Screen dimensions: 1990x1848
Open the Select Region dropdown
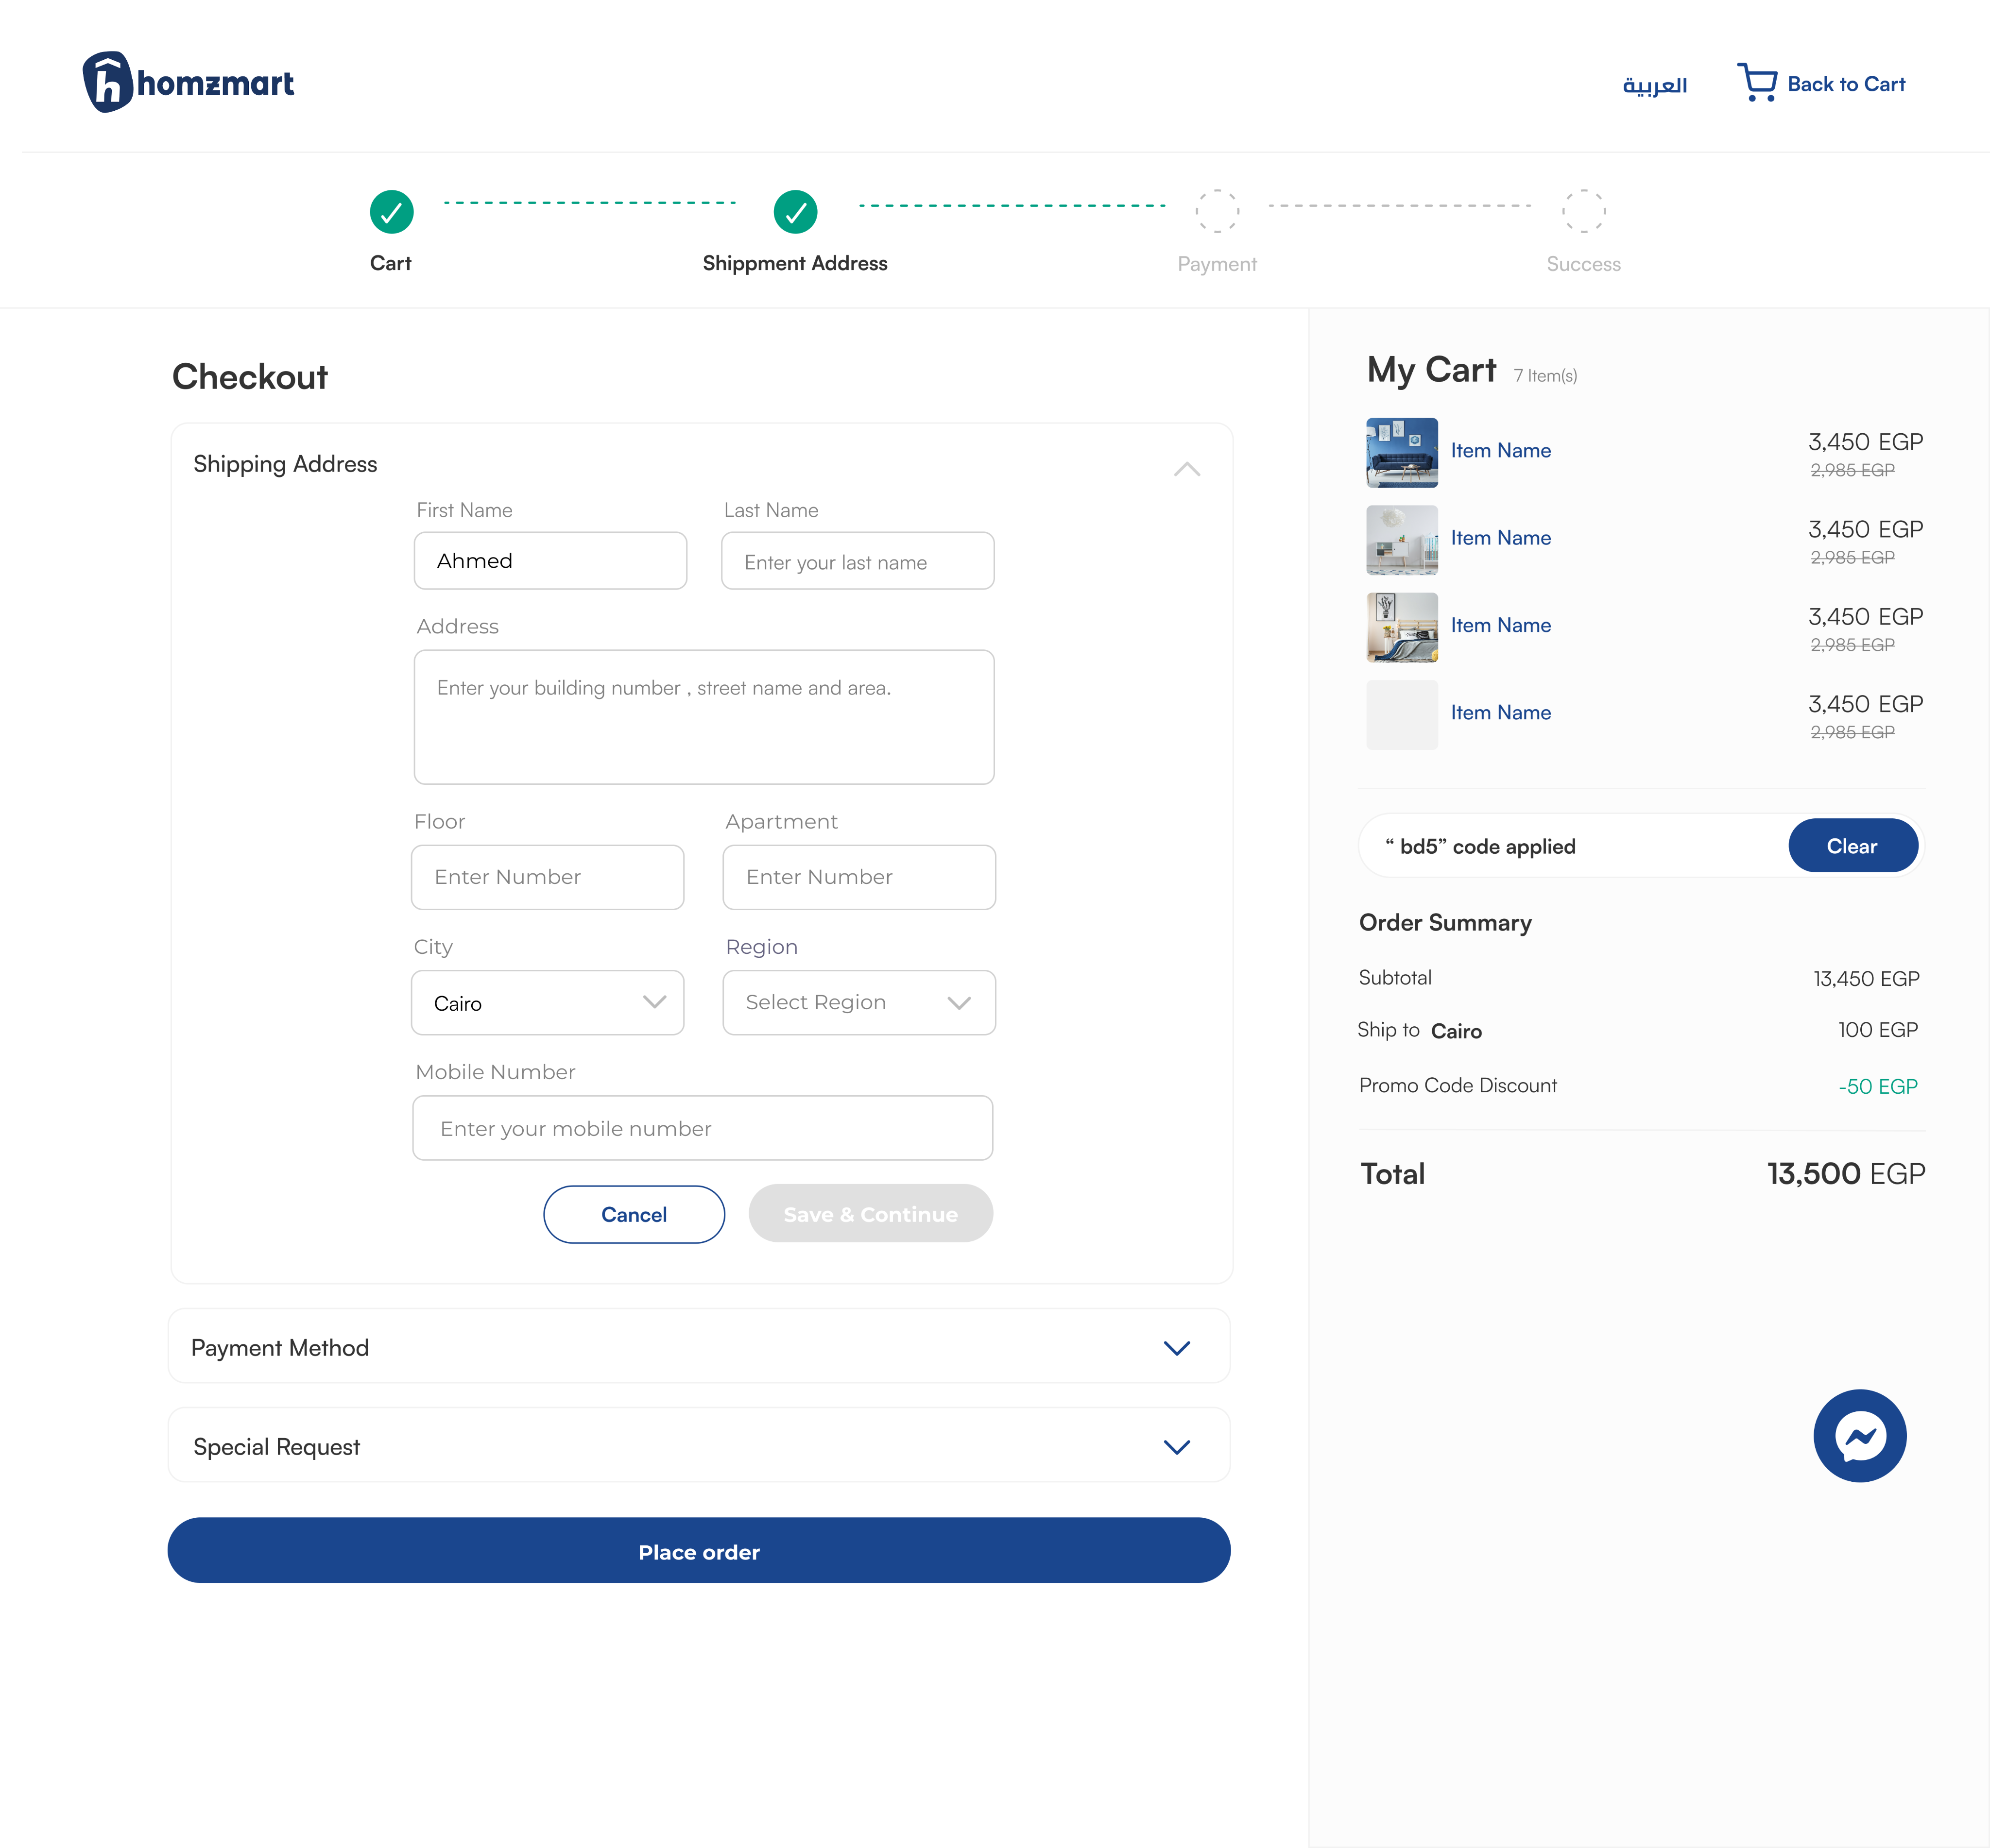(x=858, y=1002)
